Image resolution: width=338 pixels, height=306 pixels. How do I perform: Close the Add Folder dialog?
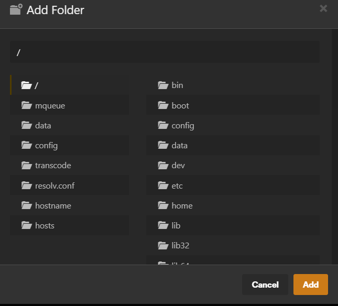[x=323, y=8]
